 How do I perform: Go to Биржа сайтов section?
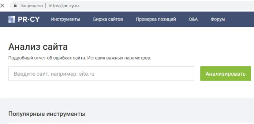108,19
